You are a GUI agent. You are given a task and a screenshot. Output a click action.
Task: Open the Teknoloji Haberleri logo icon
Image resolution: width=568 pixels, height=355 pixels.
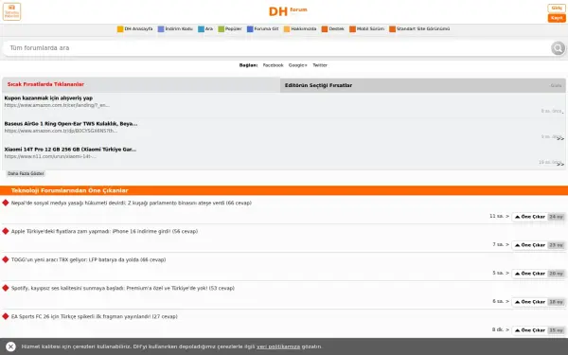tap(11, 11)
